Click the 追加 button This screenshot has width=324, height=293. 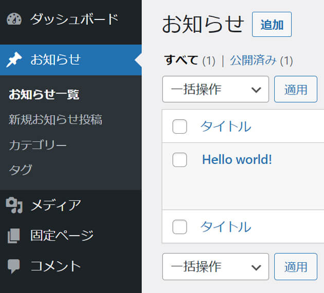tap(272, 25)
